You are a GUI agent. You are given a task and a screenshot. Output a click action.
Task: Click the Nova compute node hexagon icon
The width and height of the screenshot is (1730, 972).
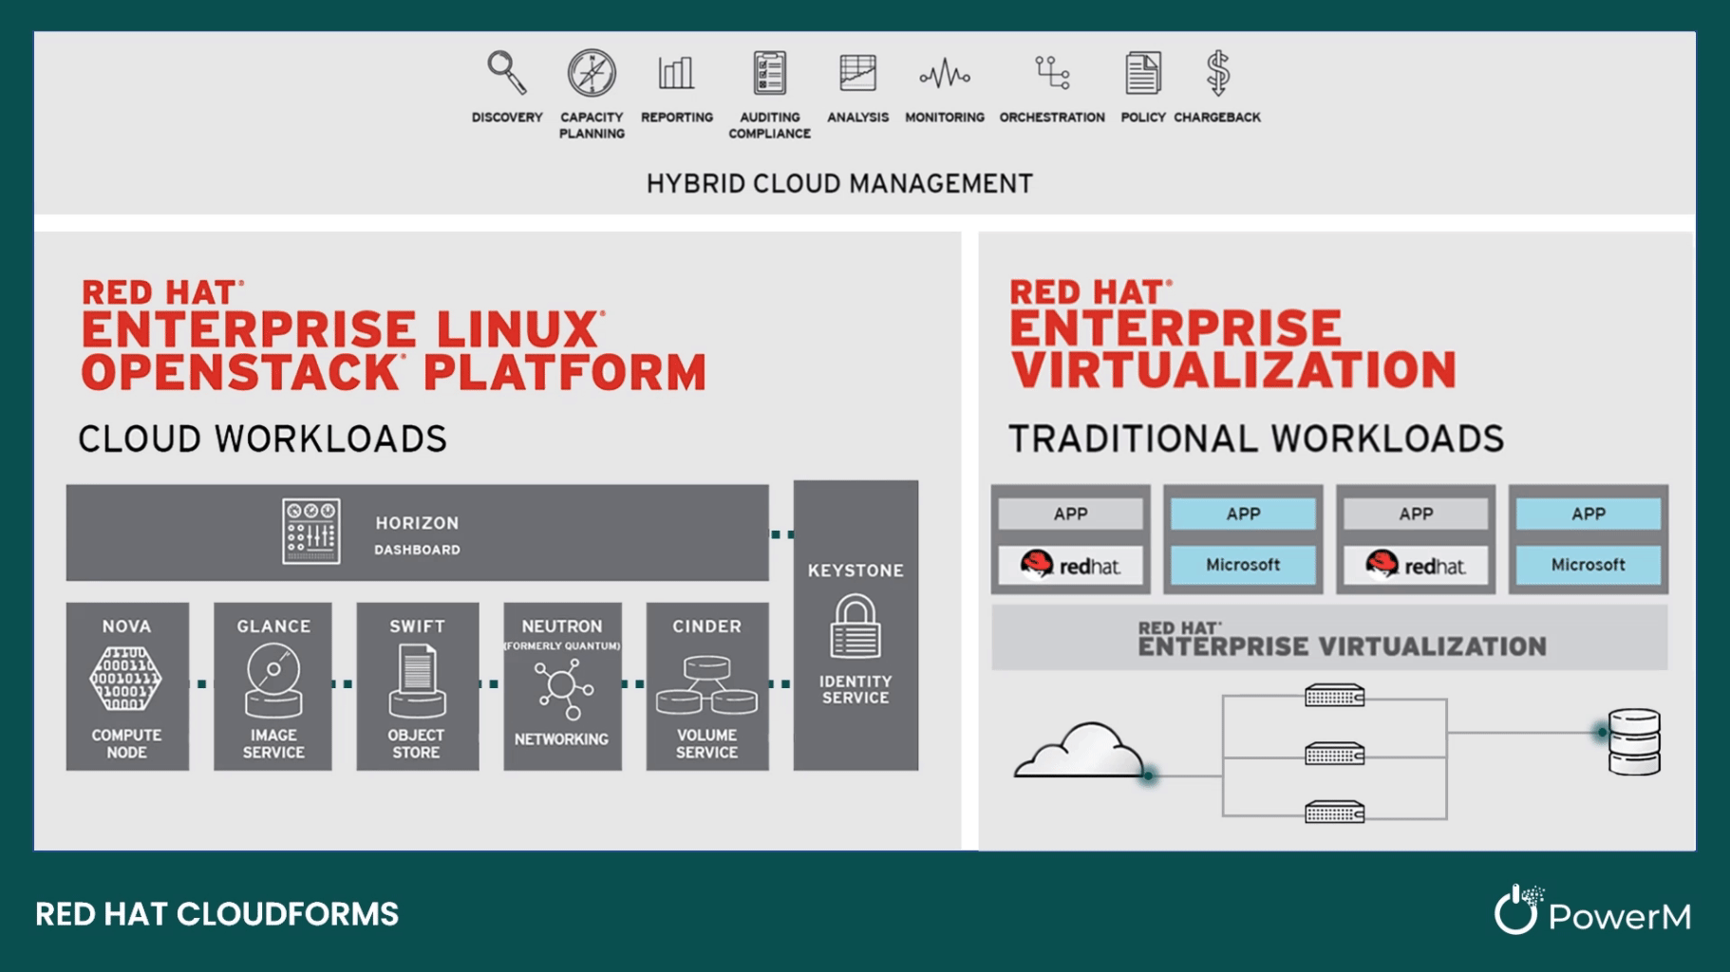coord(125,680)
